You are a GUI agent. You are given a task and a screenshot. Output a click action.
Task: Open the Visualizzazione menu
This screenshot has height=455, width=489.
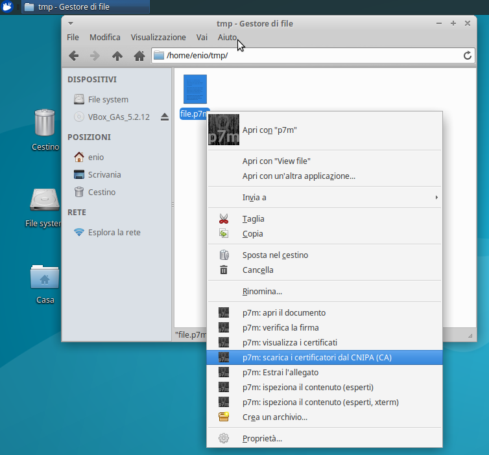click(158, 38)
